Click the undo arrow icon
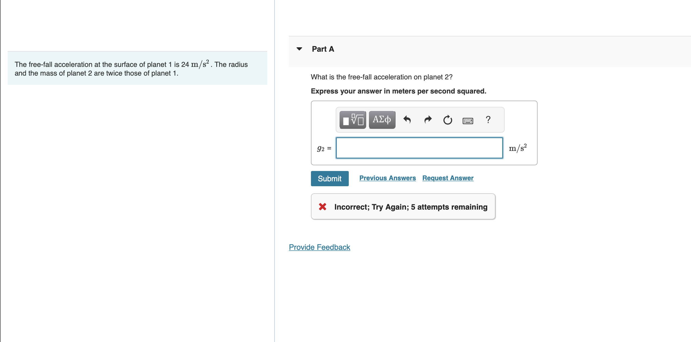Image resolution: width=691 pixels, height=342 pixels. (407, 120)
